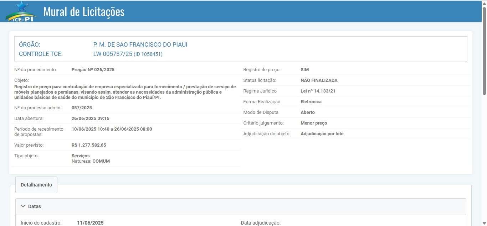
Task: Select the Eletrônica value
Action: (311, 102)
